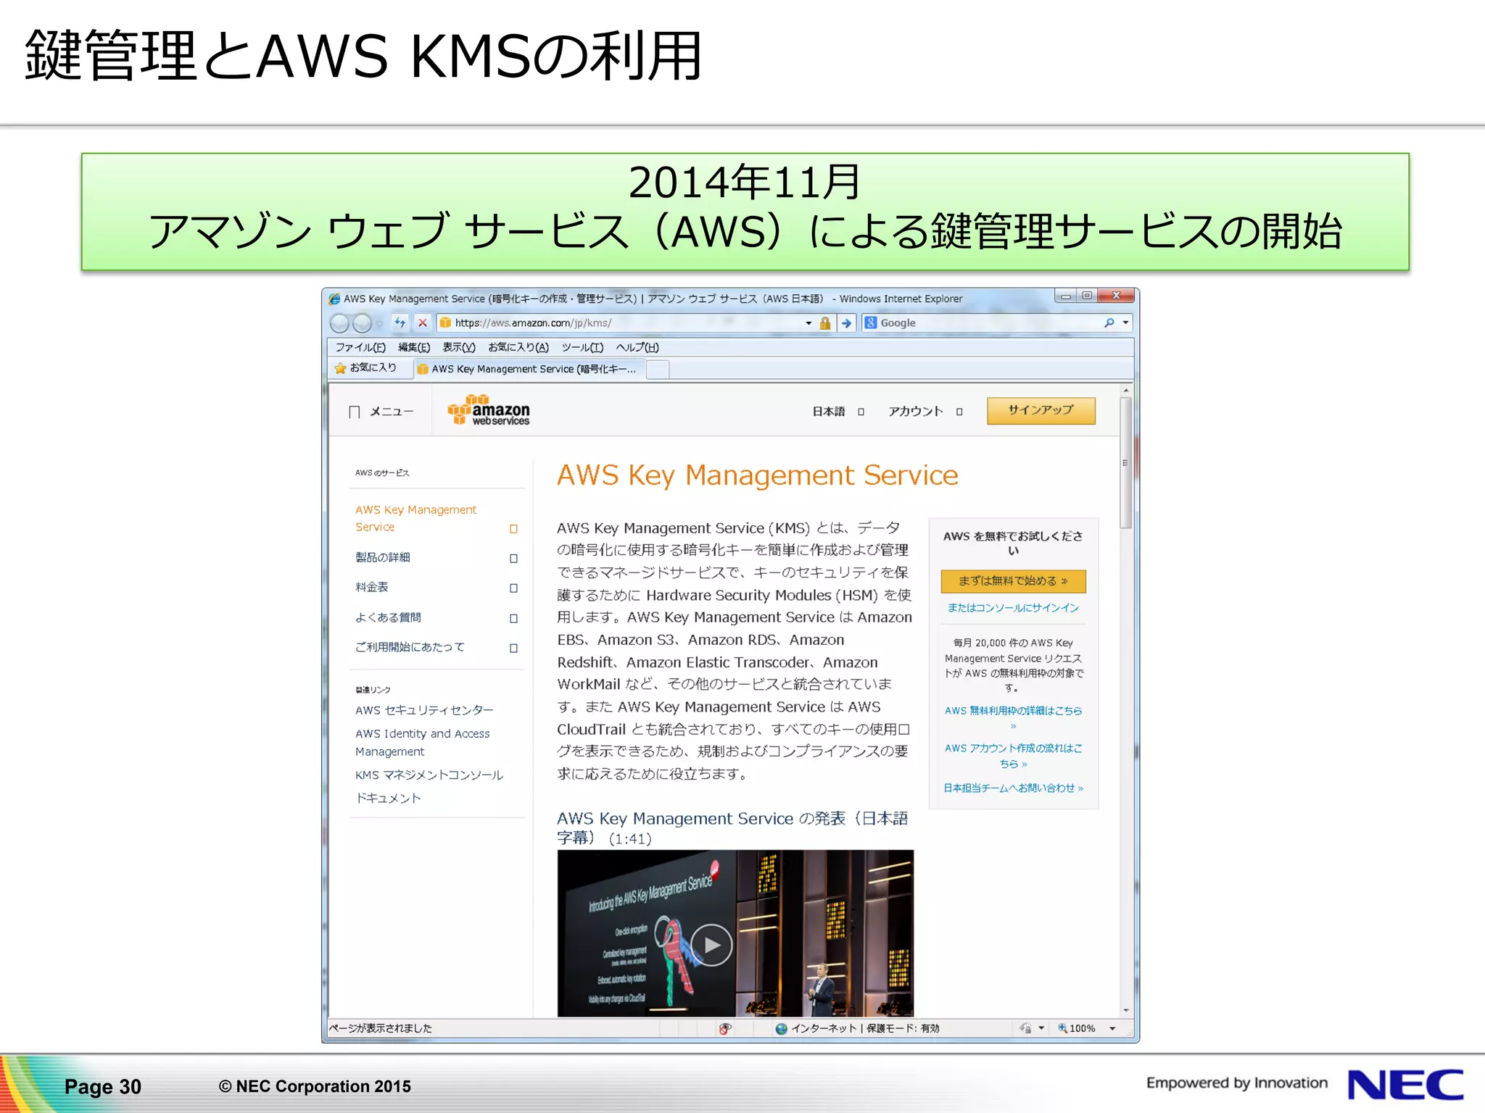This screenshot has height=1113, width=1485.
Task: Expand the 製品の詳細 sidebar item
Action: [x=513, y=559]
